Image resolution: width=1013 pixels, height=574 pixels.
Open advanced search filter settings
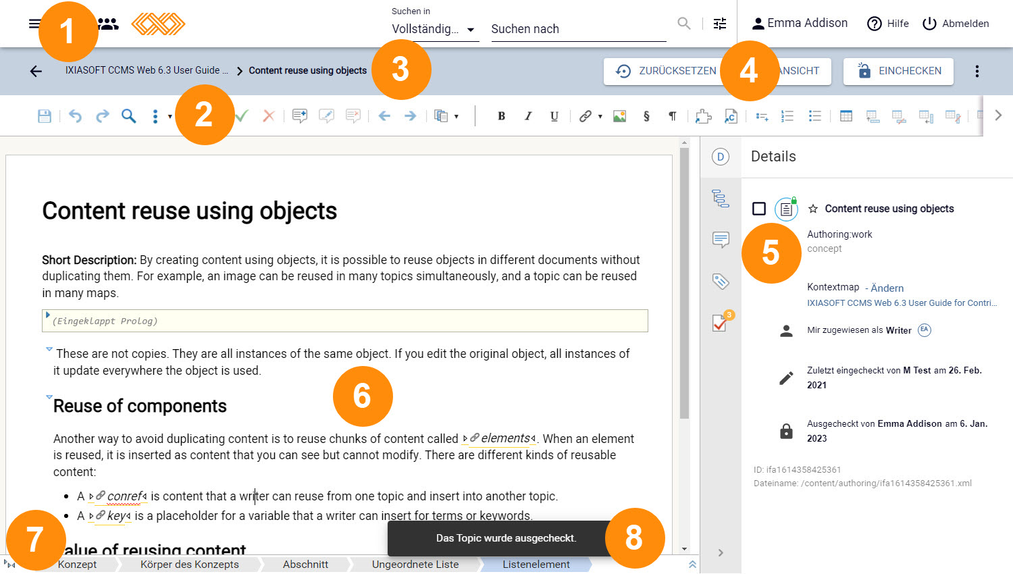(720, 24)
